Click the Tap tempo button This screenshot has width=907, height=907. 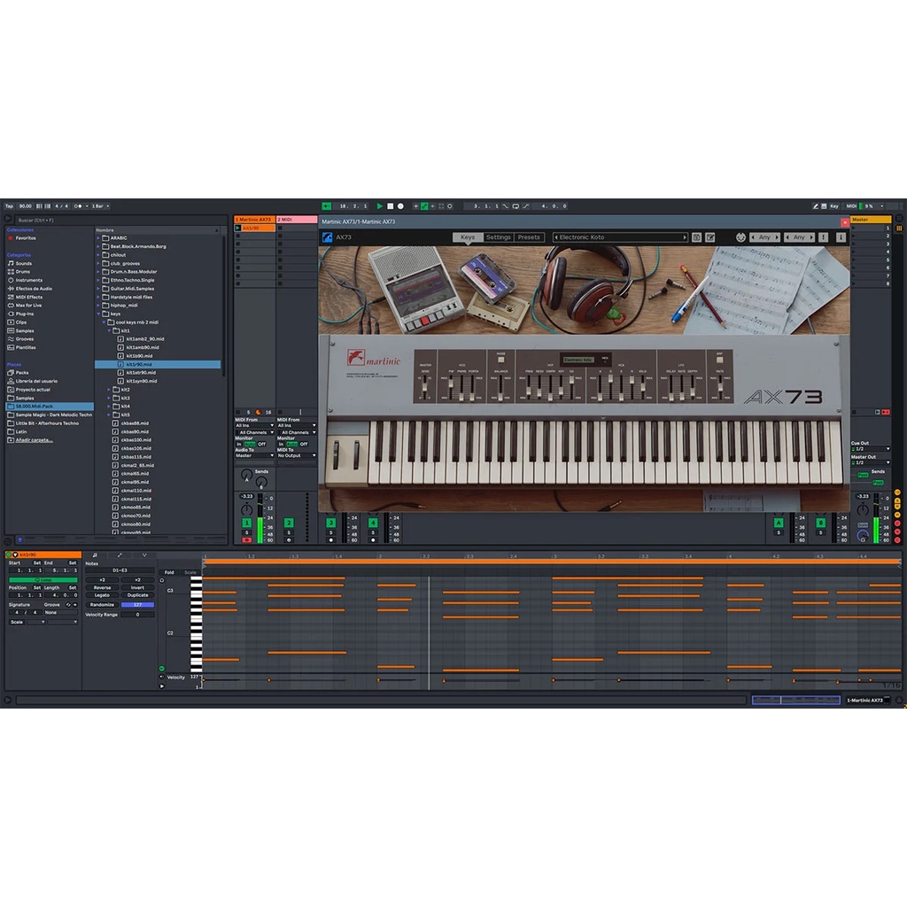point(9,205)
